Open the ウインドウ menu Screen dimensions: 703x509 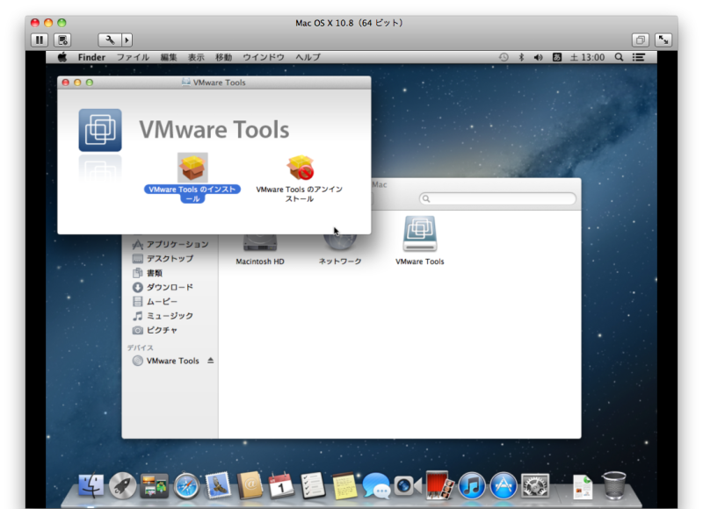click(264, 57)
